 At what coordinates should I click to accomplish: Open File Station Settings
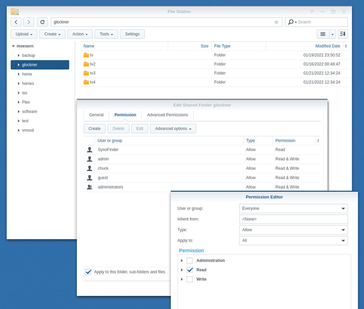[x=132, y=34]
